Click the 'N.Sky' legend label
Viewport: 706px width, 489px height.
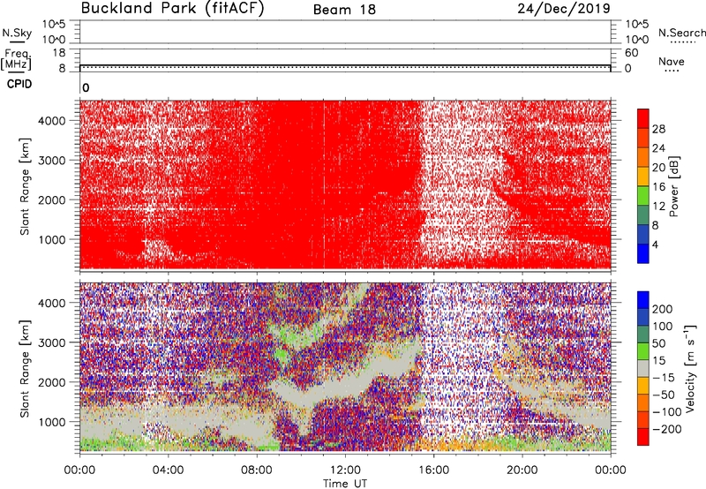click(x=17, y=33)
